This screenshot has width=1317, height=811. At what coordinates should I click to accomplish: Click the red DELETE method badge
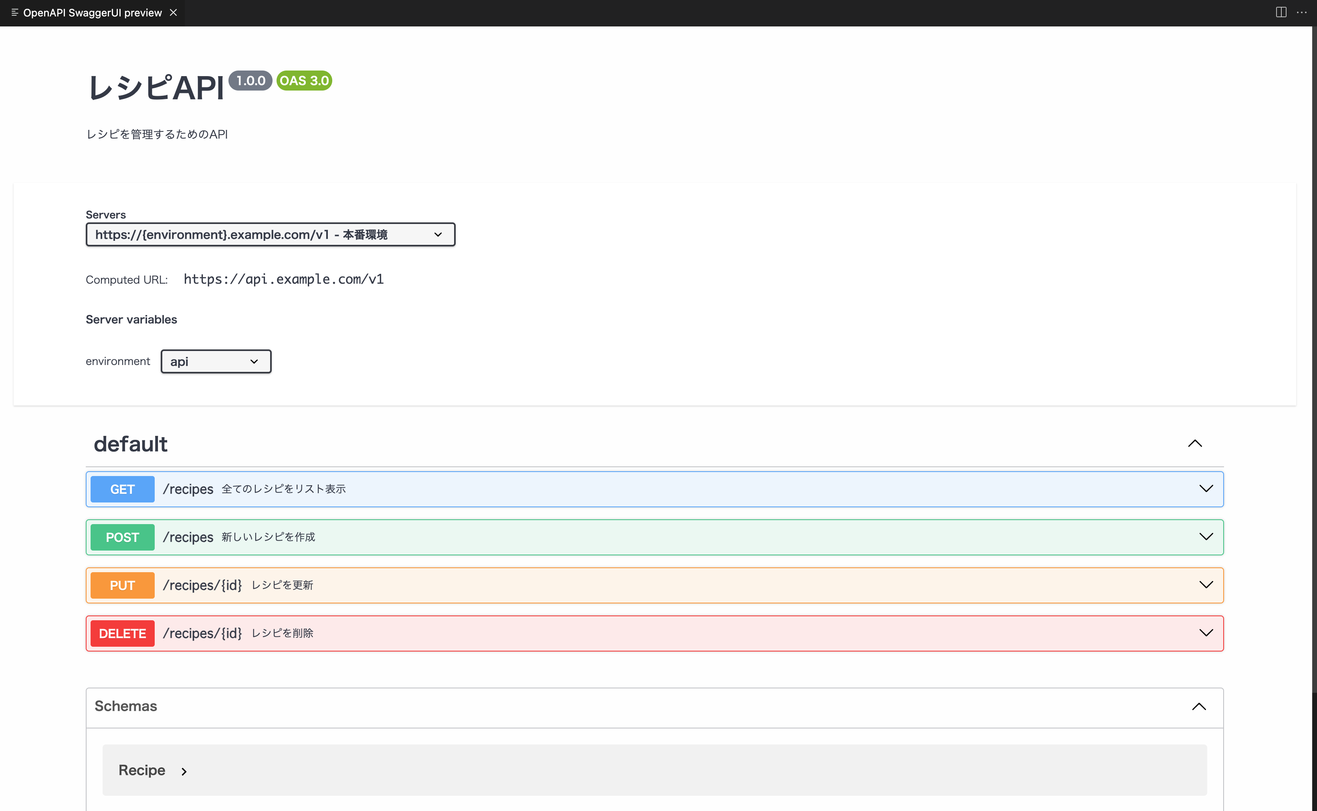coord(122,633)
